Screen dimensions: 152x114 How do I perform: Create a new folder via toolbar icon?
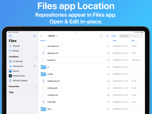101,36
